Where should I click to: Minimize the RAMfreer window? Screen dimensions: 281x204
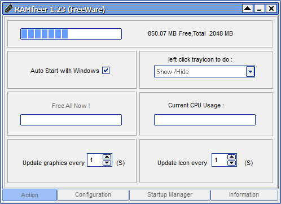point(260,8)
